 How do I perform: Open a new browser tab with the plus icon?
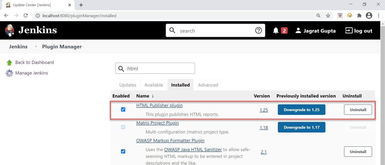(81, 5)
